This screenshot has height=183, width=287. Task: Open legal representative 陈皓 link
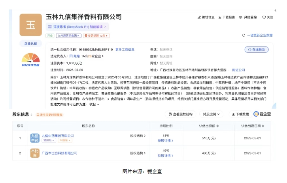[77, 56]
